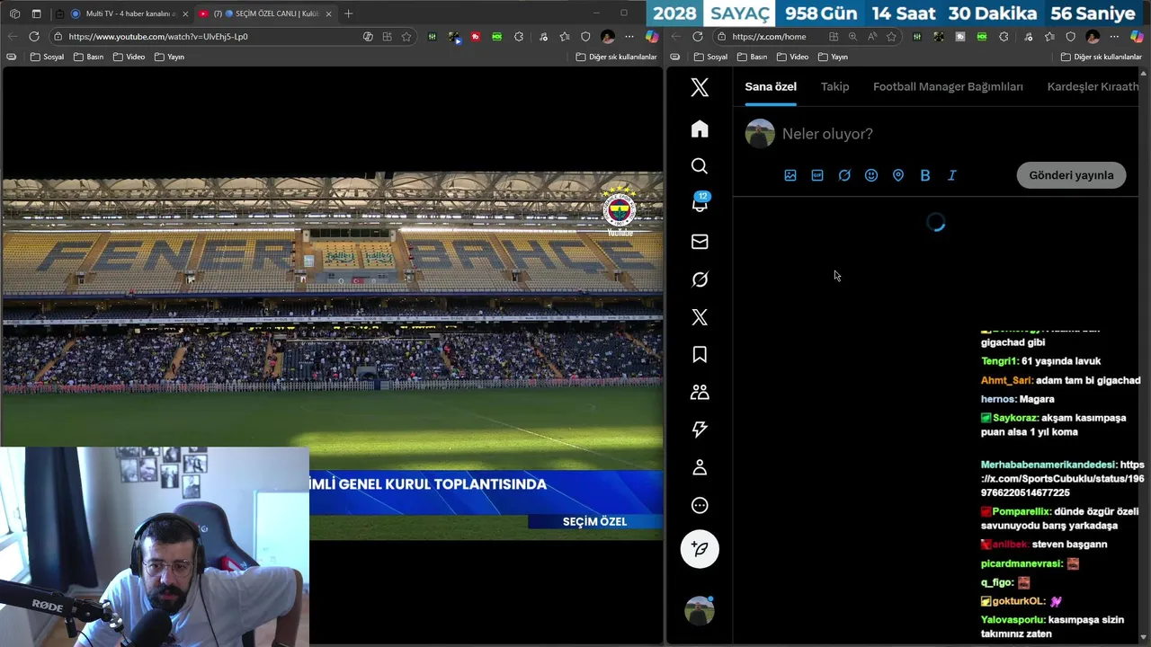Image resolution: width=1151 pixels, height=647 pixels.
Task: Open Copilot icon in left browser
Action: point(652,37)
